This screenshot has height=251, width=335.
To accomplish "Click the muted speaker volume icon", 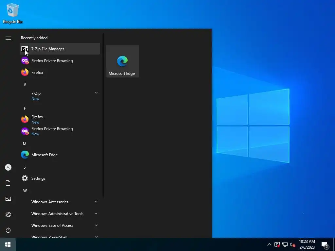I will tap(292, 244).
